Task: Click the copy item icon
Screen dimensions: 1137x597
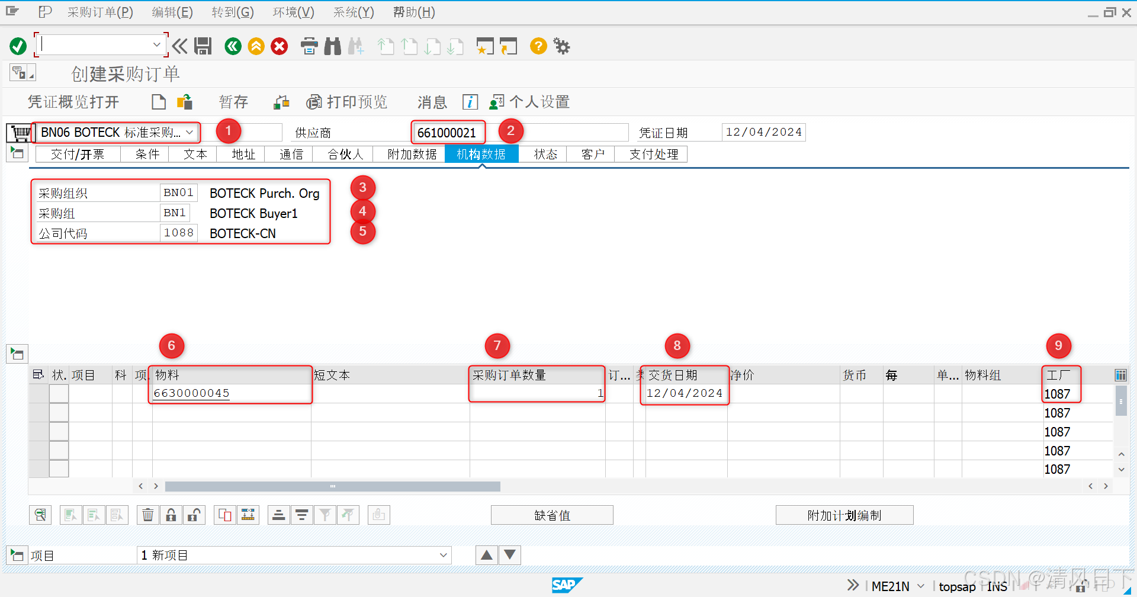Action: pyautogui.click(x=225, y=515)
